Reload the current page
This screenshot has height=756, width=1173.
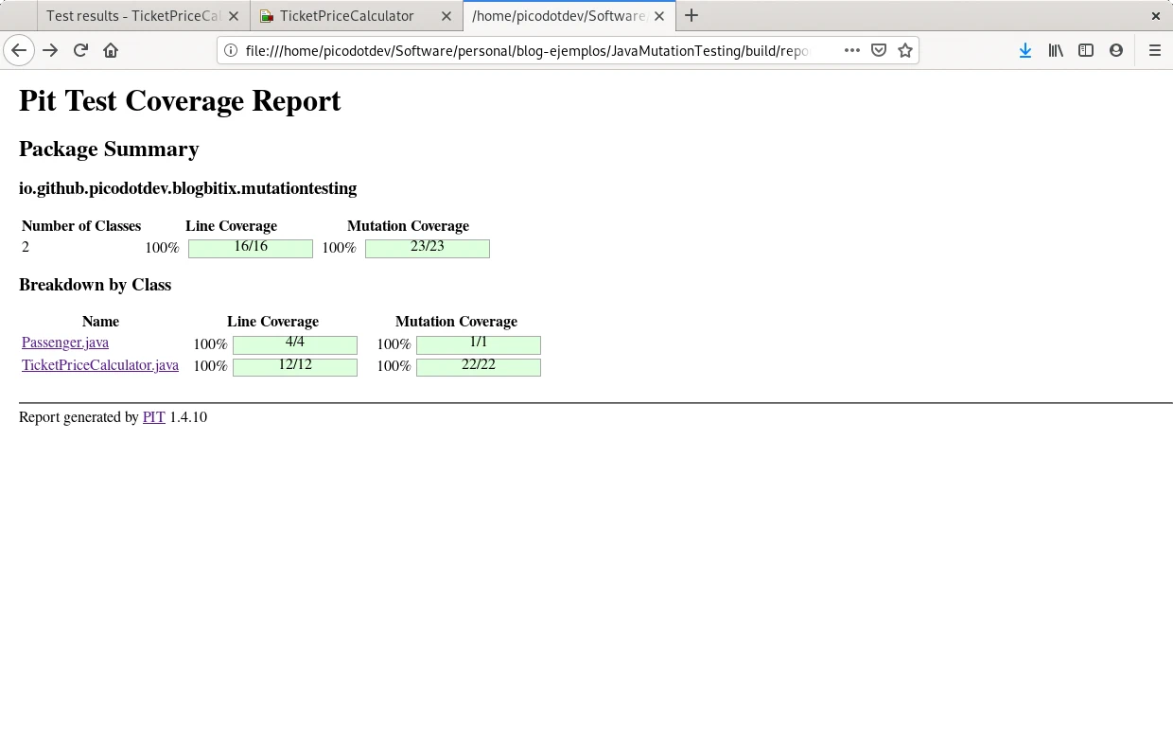(80, 50)
